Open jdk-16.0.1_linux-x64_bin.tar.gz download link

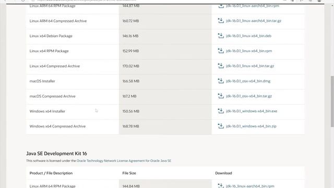250,66
